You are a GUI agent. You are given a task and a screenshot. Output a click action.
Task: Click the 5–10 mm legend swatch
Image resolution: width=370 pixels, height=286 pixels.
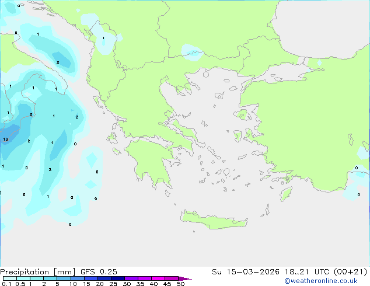click(x=64, y=278)
